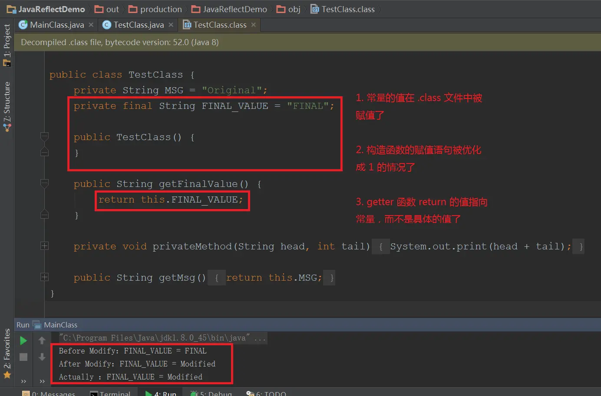Open the Terminal tool window
The height and width of the screenshot is (396, 601).
click(x=110, y=393)
